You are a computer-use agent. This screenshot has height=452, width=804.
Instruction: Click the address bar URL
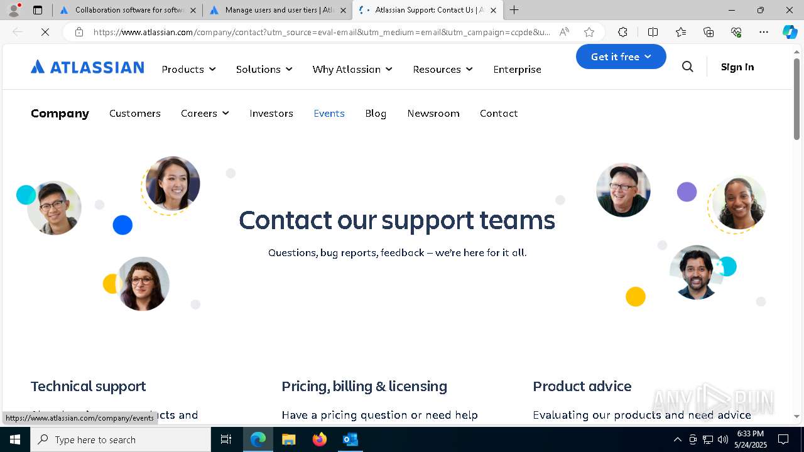(x=322, y=32)
